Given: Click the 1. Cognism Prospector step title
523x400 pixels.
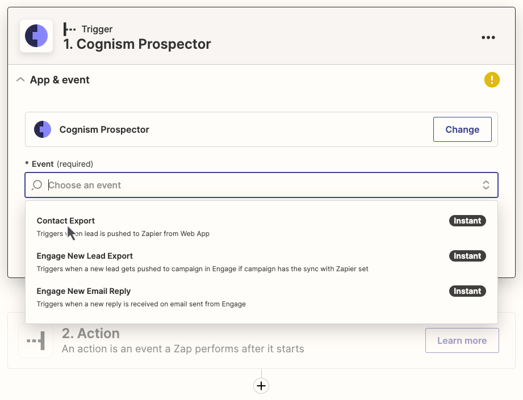Looking at the screenshot, I should point(137,44).
